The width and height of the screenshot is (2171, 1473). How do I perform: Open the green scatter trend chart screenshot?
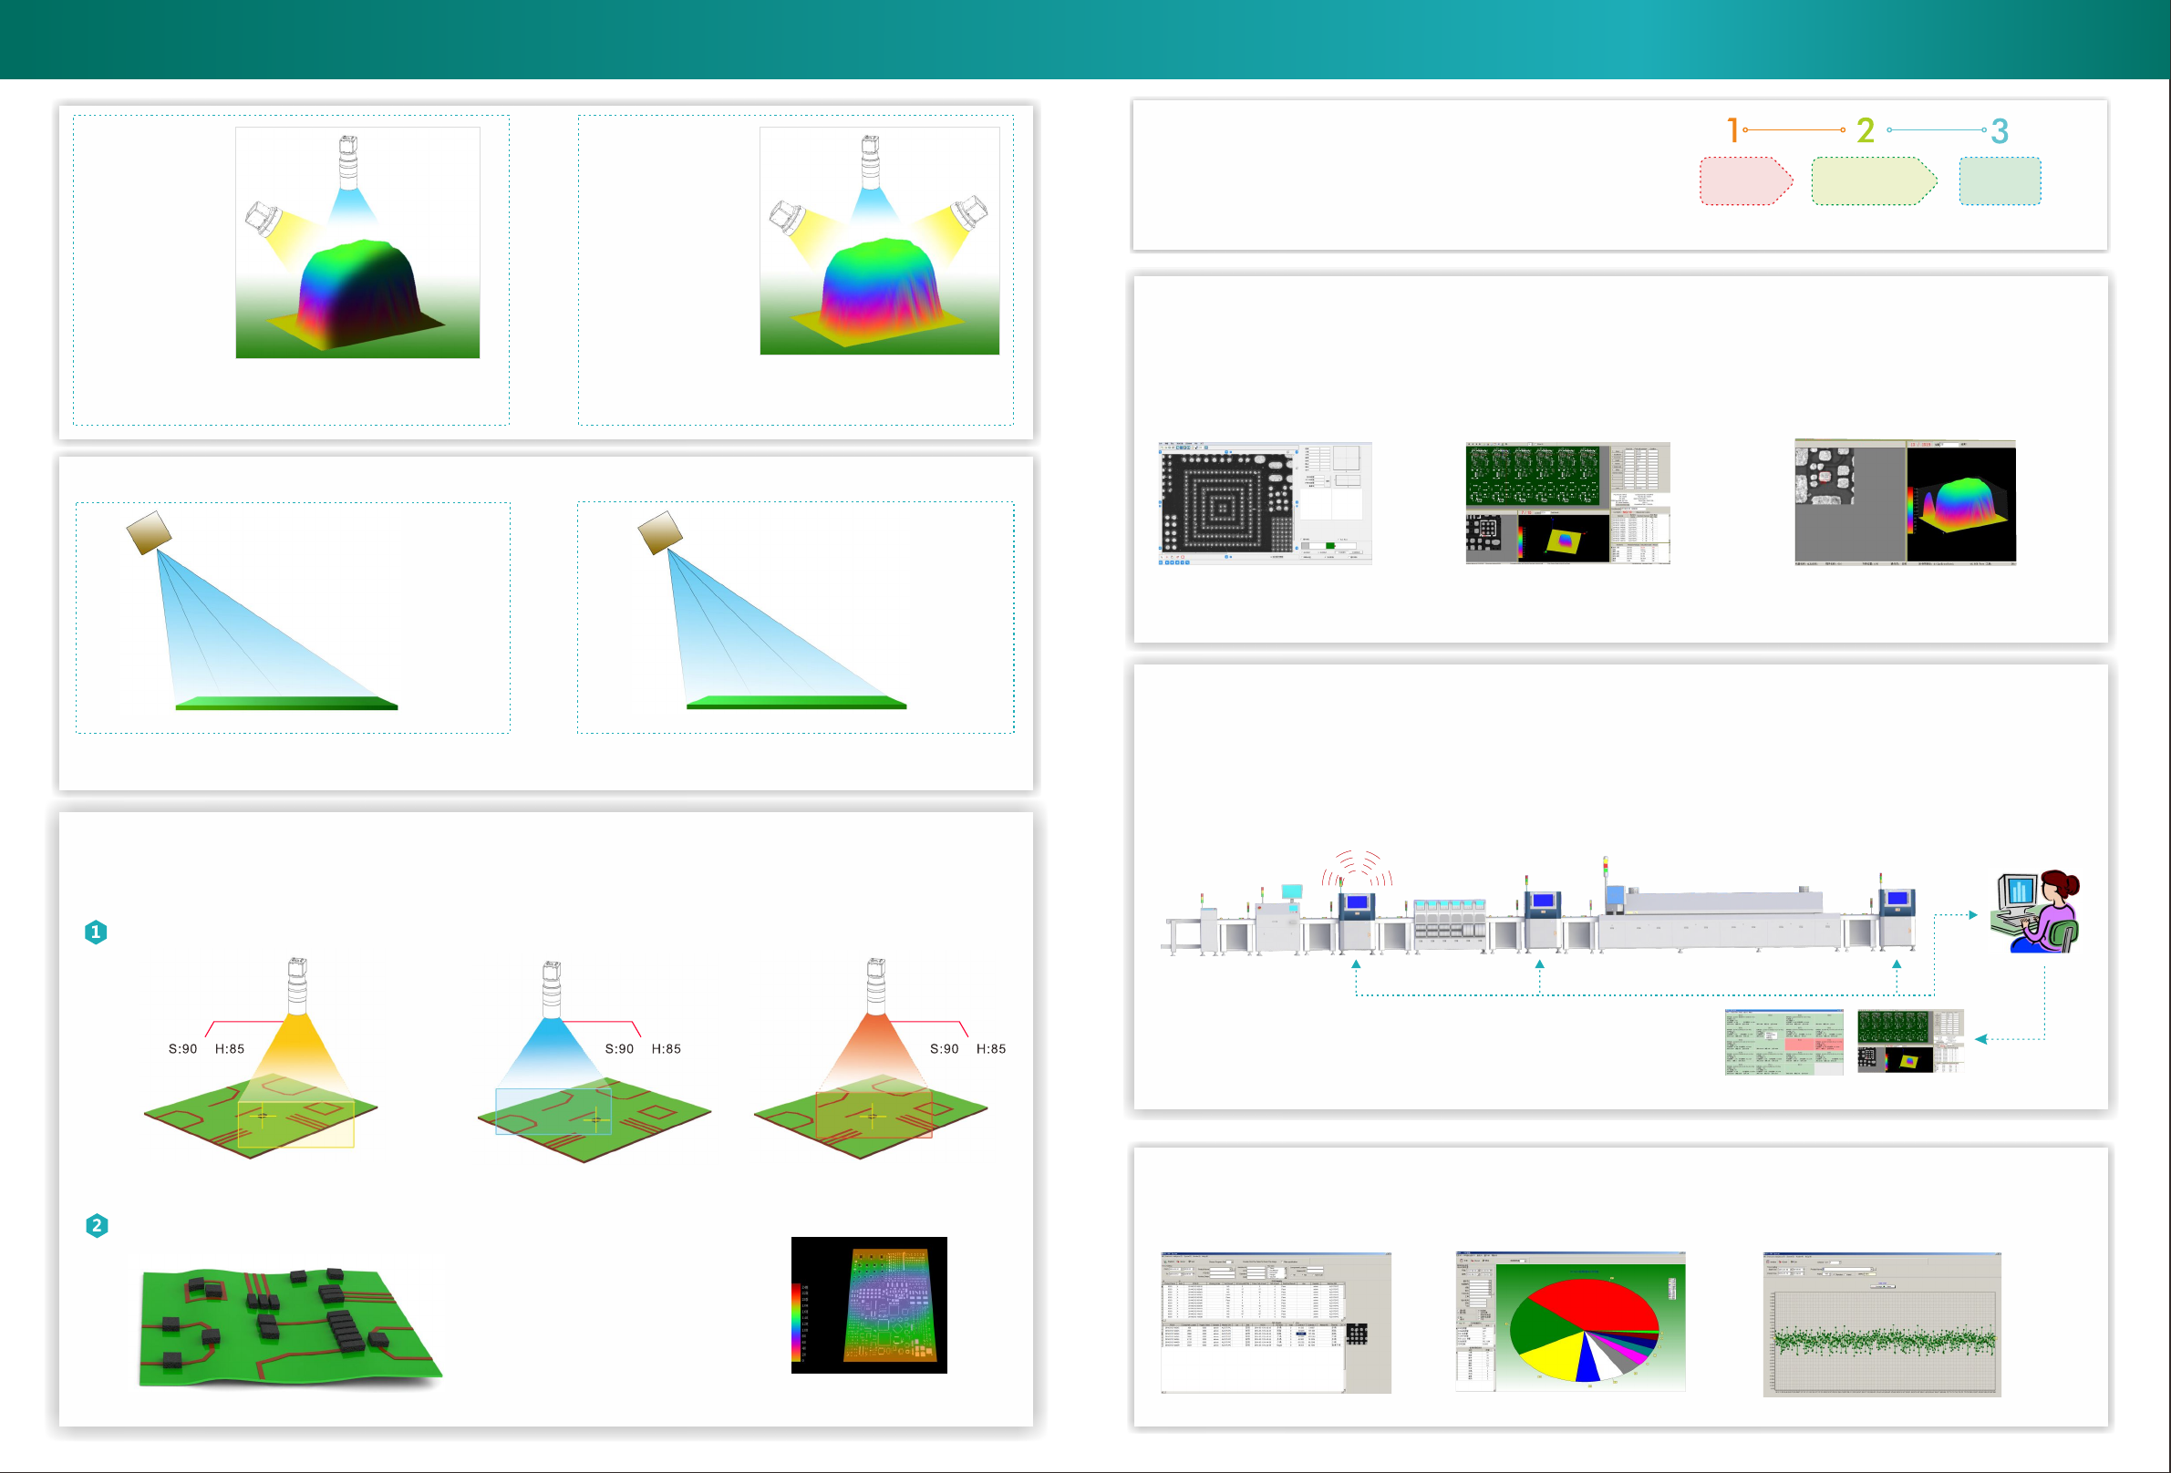tap(1881, 1324)
